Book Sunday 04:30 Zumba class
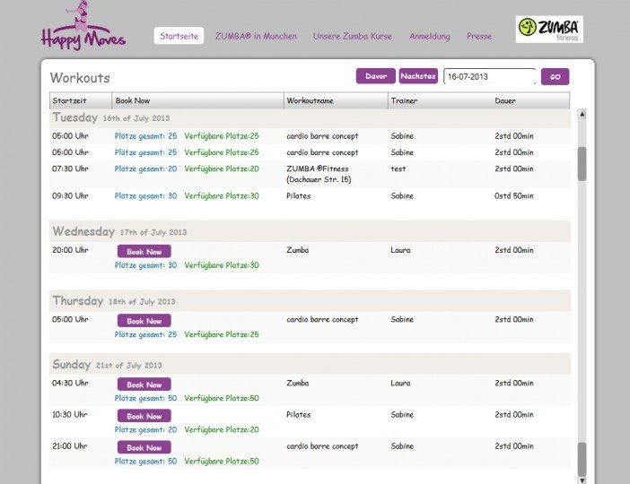 [x=144, y=385]
